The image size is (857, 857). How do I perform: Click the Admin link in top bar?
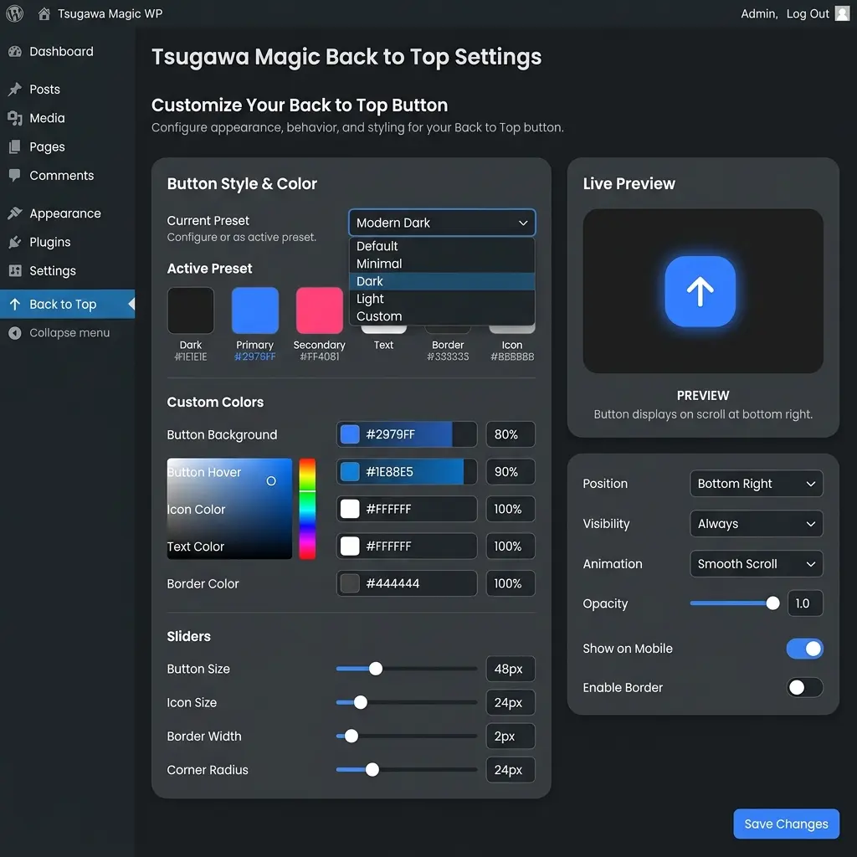pyautogui.click(x=758, y=13)
